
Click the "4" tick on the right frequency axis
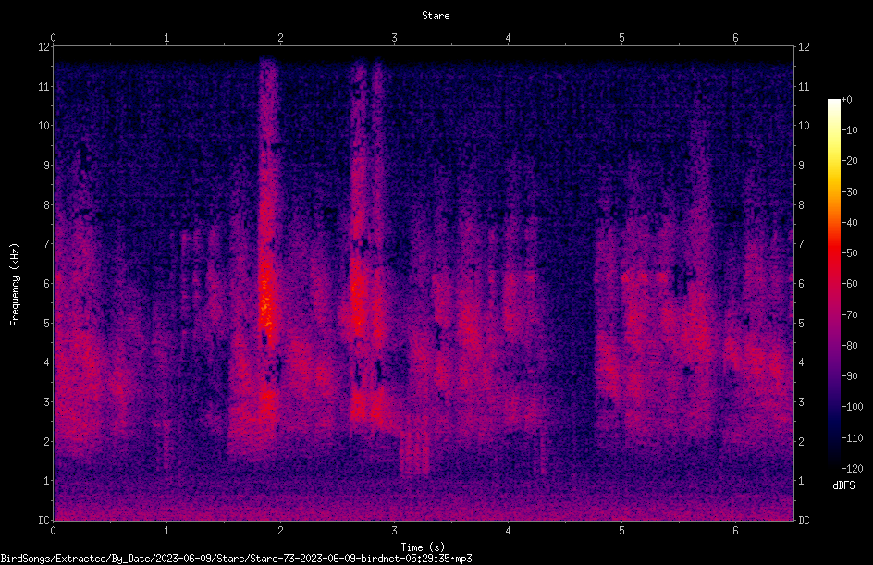[801, 362]
